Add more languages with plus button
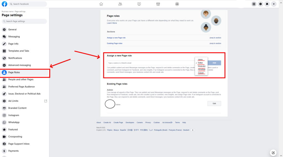Image resolution: width=283 pixels, height=157 pixels. pos(193,130)
